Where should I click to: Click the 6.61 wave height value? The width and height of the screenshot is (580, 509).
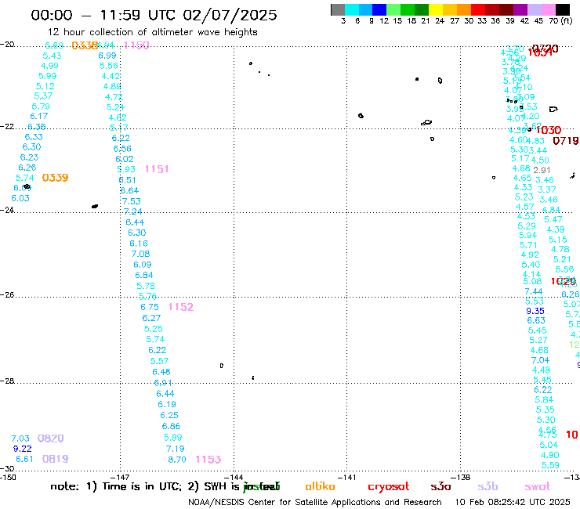coord(24,459)
